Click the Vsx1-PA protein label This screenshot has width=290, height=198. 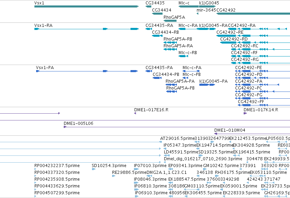click(45, 68)
